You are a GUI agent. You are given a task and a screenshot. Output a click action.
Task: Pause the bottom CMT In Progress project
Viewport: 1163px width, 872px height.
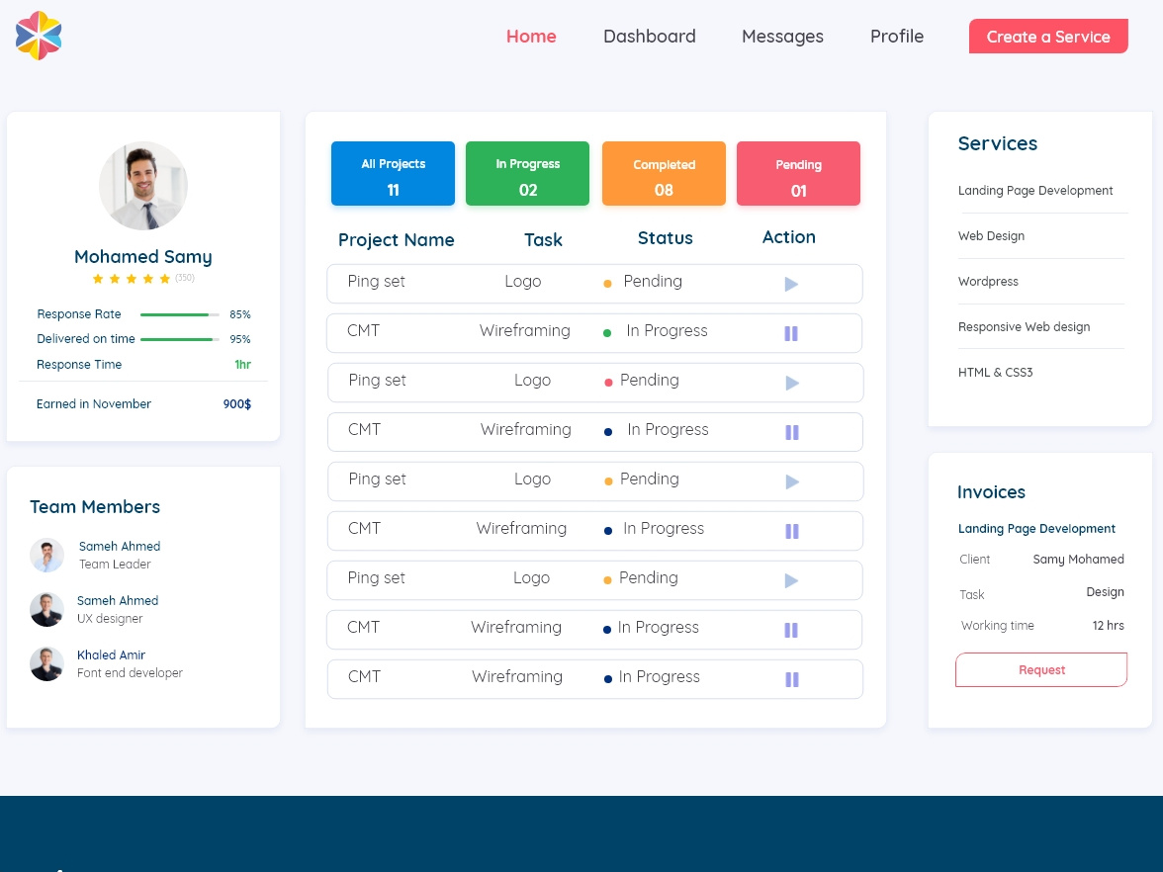pos(791,679)
